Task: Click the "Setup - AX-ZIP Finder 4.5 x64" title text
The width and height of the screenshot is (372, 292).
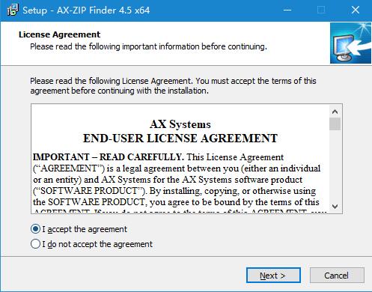Action: pos(86,10)
